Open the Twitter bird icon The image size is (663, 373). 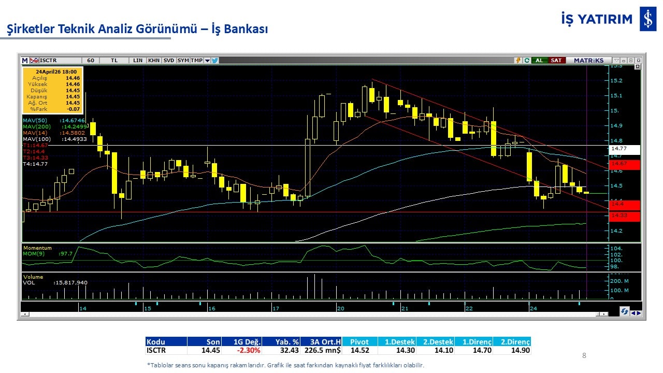[215, 60]
